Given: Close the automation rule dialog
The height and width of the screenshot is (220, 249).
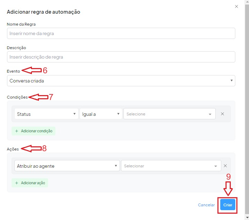Looking at the screenshot, I should coord(236,6).
